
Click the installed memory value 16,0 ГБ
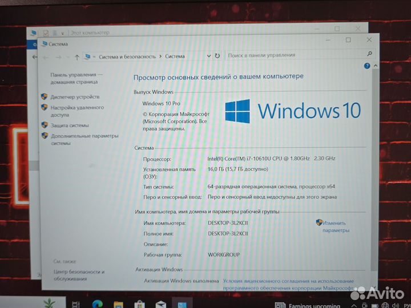pyautogui.click(x=237, y=169)
